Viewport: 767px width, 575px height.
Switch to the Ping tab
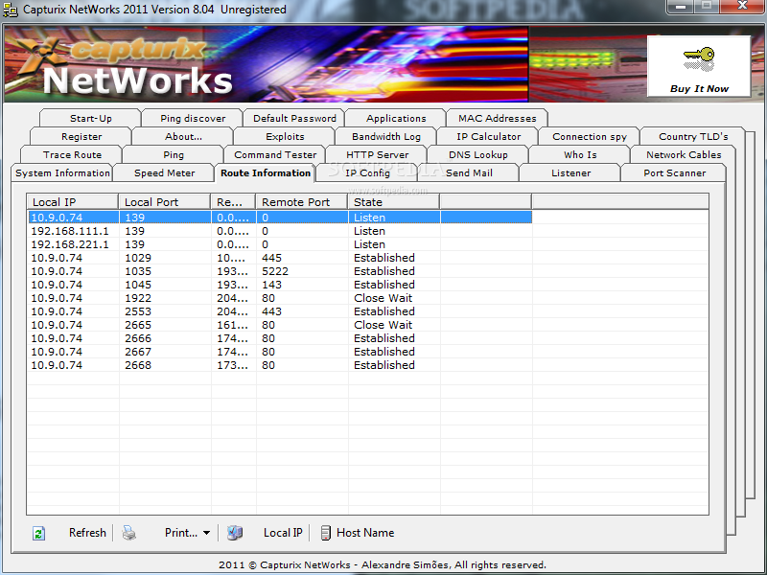point(174,154)
